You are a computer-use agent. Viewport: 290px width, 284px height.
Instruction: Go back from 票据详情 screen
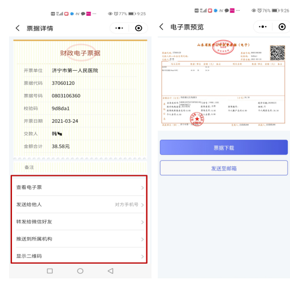(x=18, y=28)
